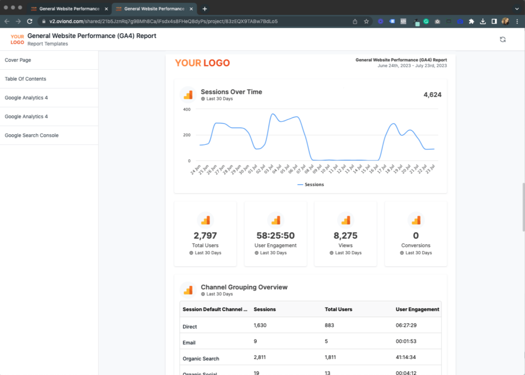Select the Email channel row
The image size is (525, 375).
[310, 341]
